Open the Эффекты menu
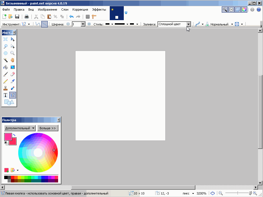Screen dimensions: 263x197 (x=99, y=10)
